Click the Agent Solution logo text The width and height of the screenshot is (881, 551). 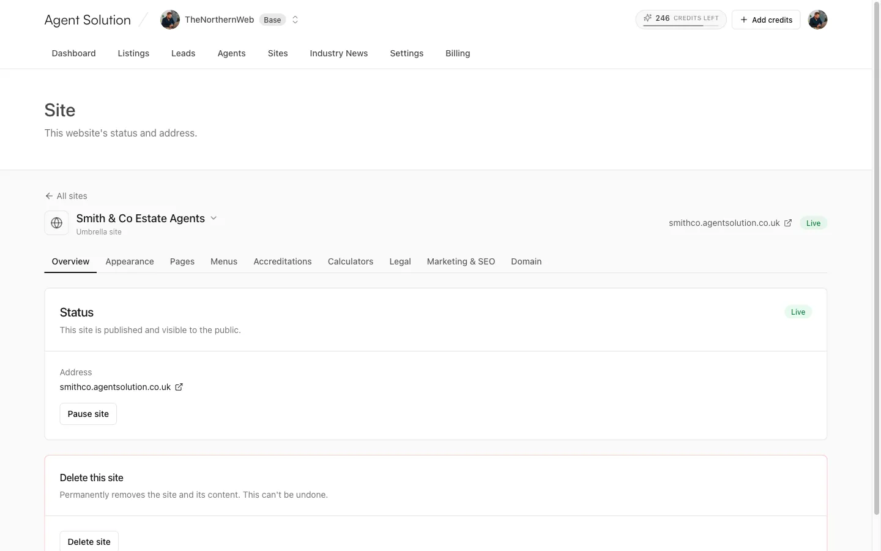(87, 20)
